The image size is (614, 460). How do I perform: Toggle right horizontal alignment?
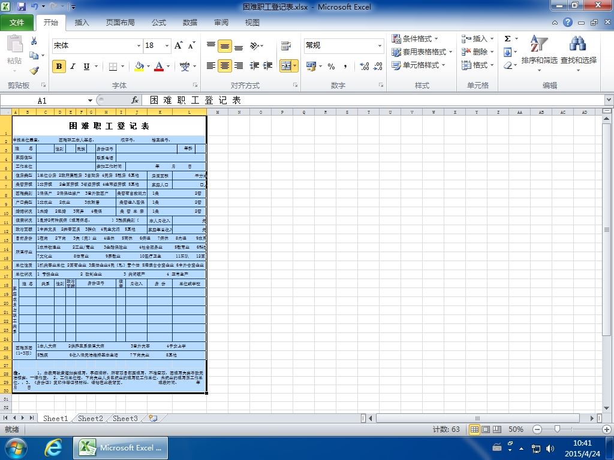click(x=239, y=65)
